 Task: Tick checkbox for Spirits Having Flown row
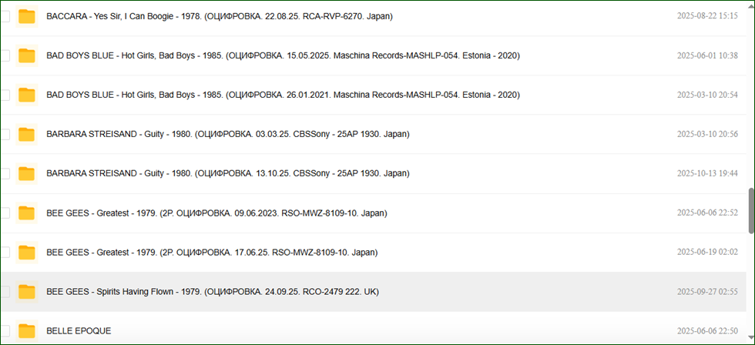(5, 292)
